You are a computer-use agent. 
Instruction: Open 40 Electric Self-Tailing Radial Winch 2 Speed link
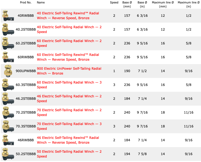pyautogui.click(x=69, y=30)
